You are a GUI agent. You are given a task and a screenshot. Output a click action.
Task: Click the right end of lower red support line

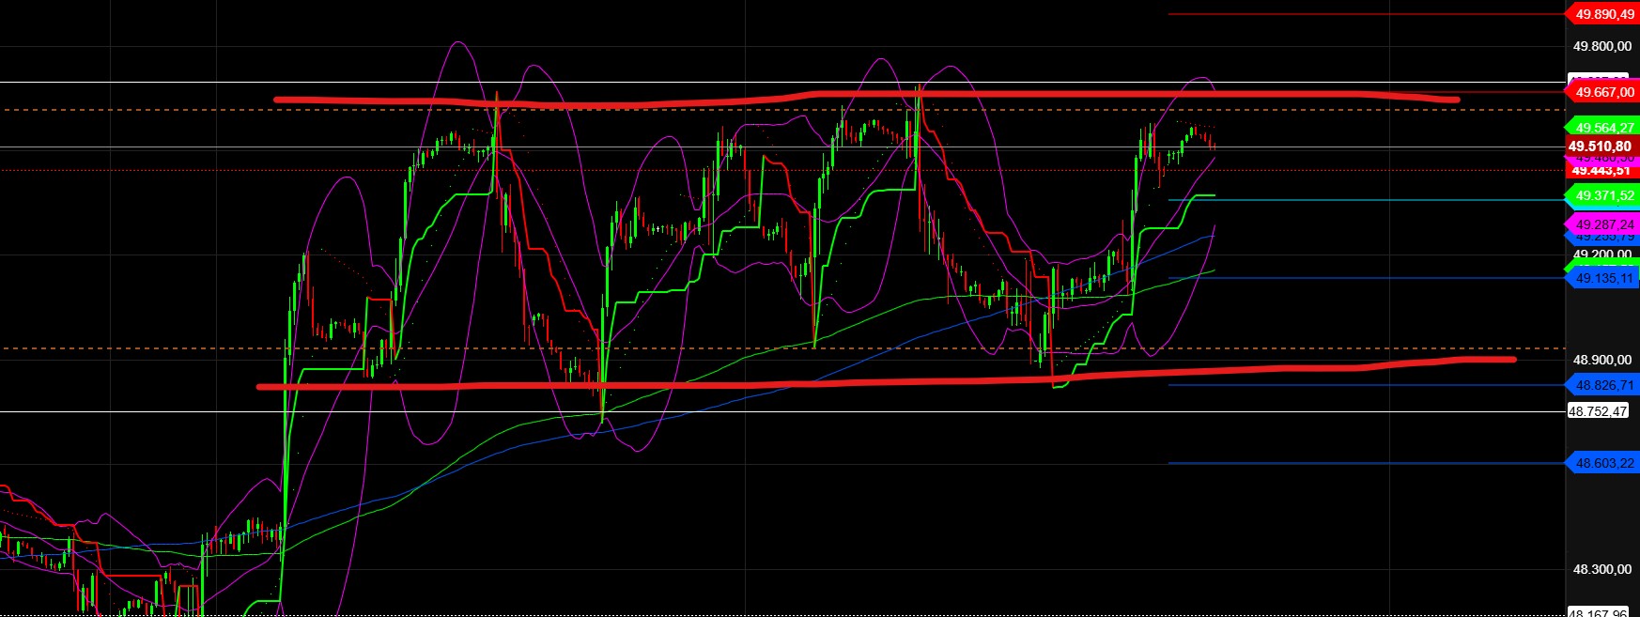(x=1510, y=359)
